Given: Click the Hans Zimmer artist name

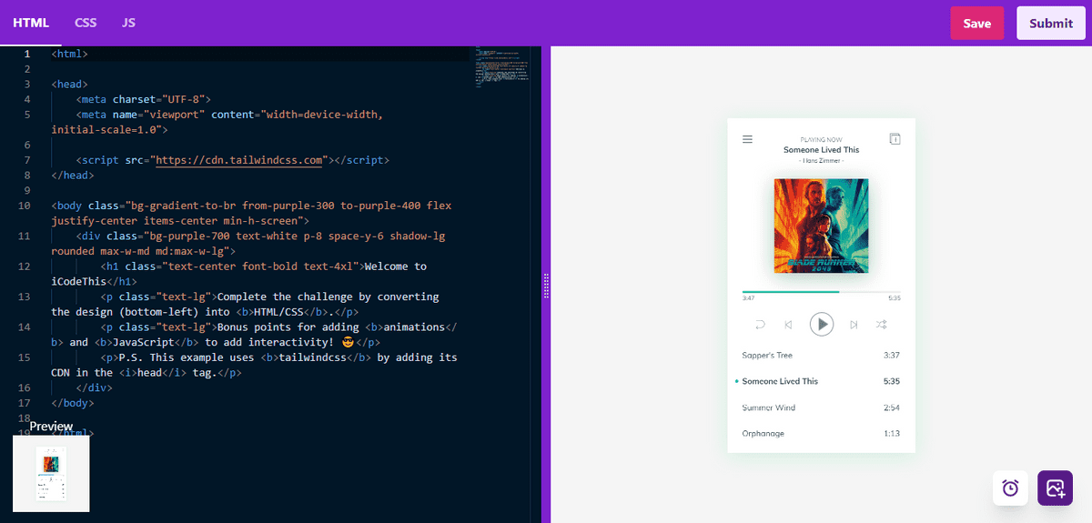Looking at the screenshot, I should pos(821,160).
